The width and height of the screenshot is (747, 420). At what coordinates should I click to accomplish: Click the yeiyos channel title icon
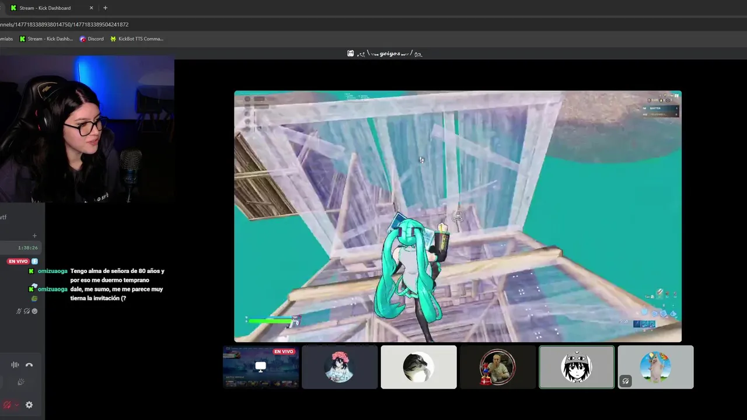tap(350, 54)
